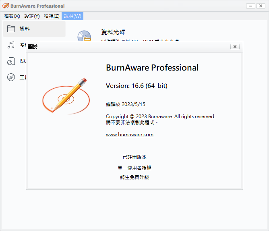Click the Version: 16.6 (64-bit) text
The width and height of the screenshot is (269, 231).
coord(137,85)
